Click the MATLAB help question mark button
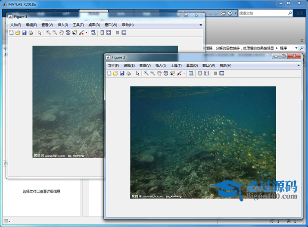 (230, 13)
